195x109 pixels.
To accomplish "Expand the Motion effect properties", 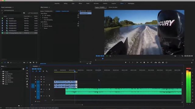I will coord(41,15).
